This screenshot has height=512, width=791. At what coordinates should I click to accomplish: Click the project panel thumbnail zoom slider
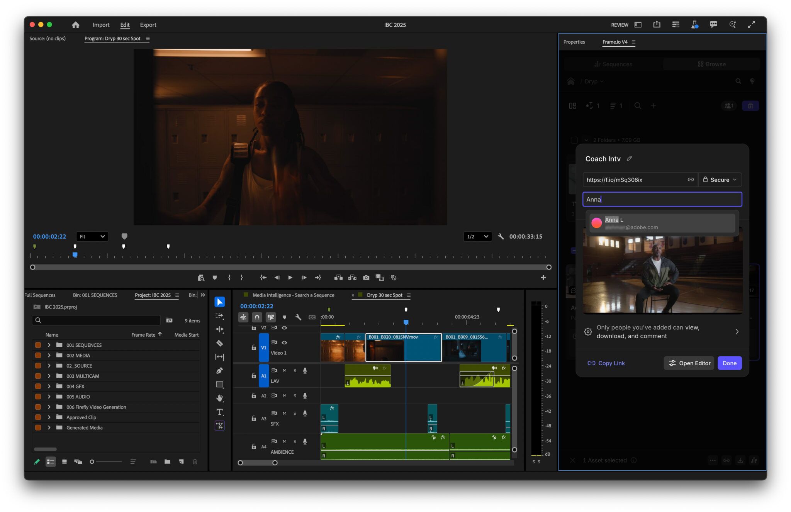pyautogui.click(x=106, y=462)
